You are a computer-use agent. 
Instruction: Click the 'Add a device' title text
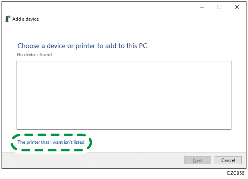[25, 19]
